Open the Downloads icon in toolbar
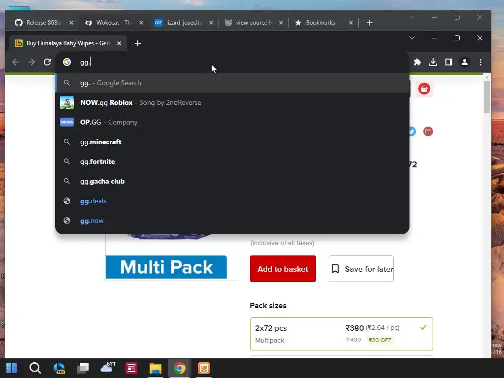The image size is (504, 378). pyautogui.click(x=433, y=62)
